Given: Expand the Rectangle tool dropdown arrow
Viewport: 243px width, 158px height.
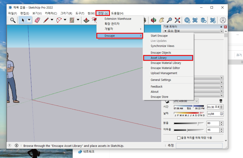Looking at the screenshot, I should (78, 20).
